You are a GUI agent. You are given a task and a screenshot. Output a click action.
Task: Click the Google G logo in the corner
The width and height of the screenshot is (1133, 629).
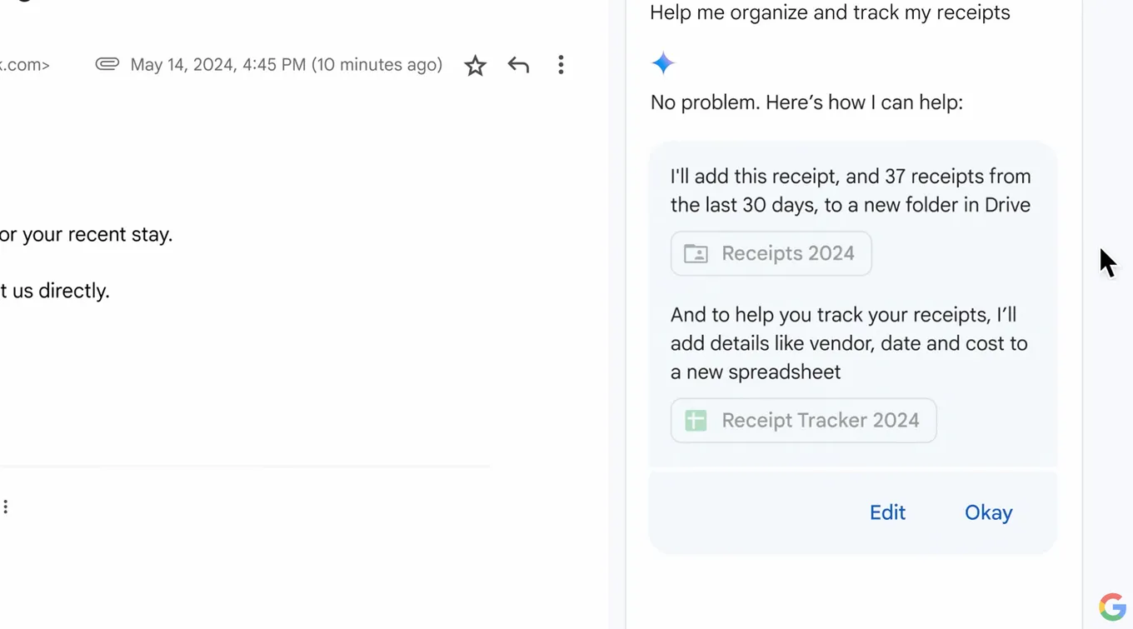1112,607
